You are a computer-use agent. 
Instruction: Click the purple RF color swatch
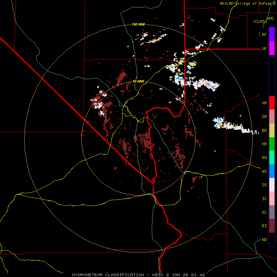pyautogui.click(x=272, y=34)
